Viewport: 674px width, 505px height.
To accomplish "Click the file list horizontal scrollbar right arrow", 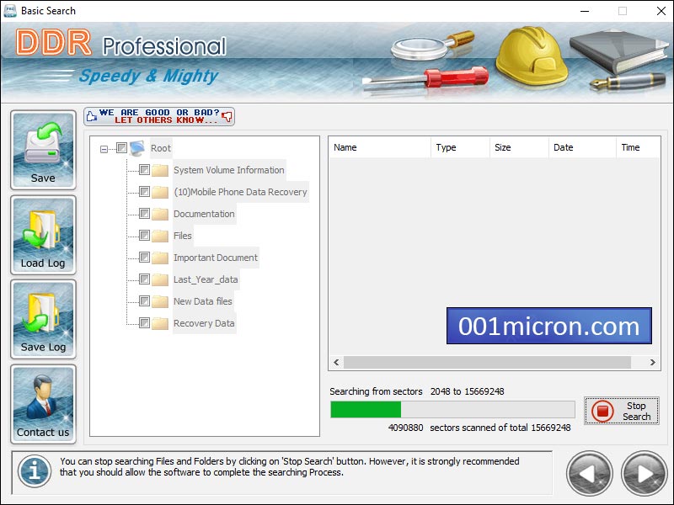I will (x=653, y=363).
